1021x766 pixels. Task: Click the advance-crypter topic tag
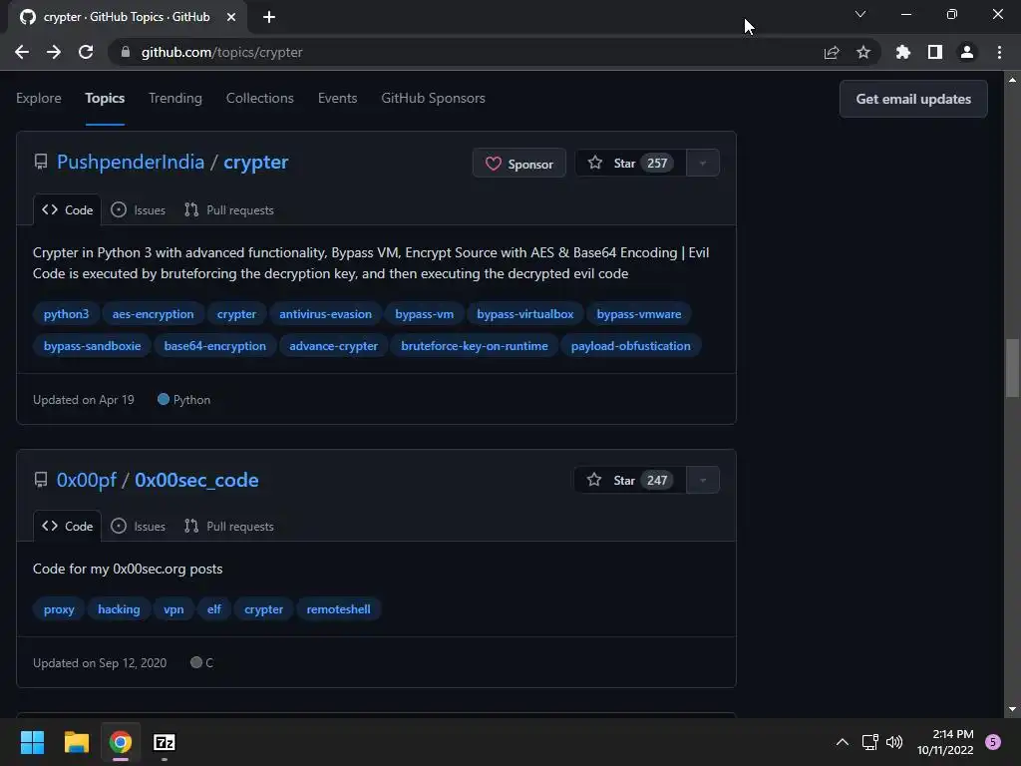point(333,346)
